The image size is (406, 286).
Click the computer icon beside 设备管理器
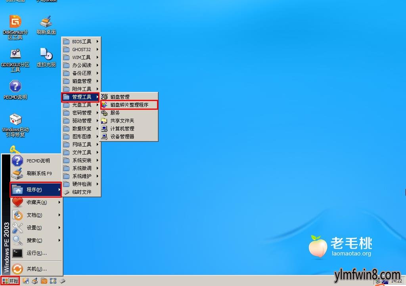coord(104,137)
